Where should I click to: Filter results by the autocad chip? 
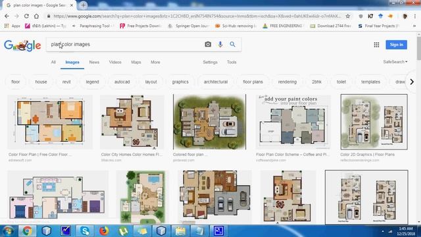[122, 82]
